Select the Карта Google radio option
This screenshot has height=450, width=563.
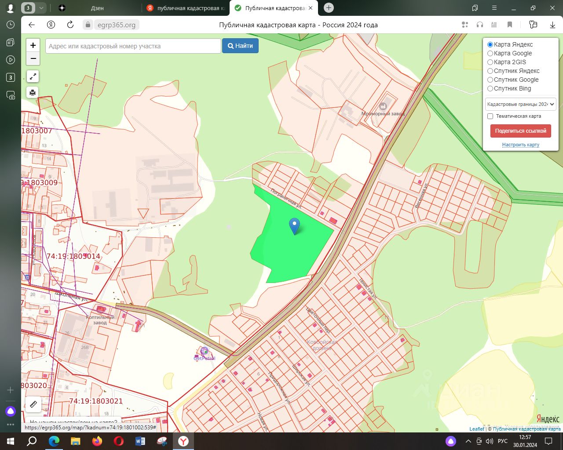tap(490, 53)
